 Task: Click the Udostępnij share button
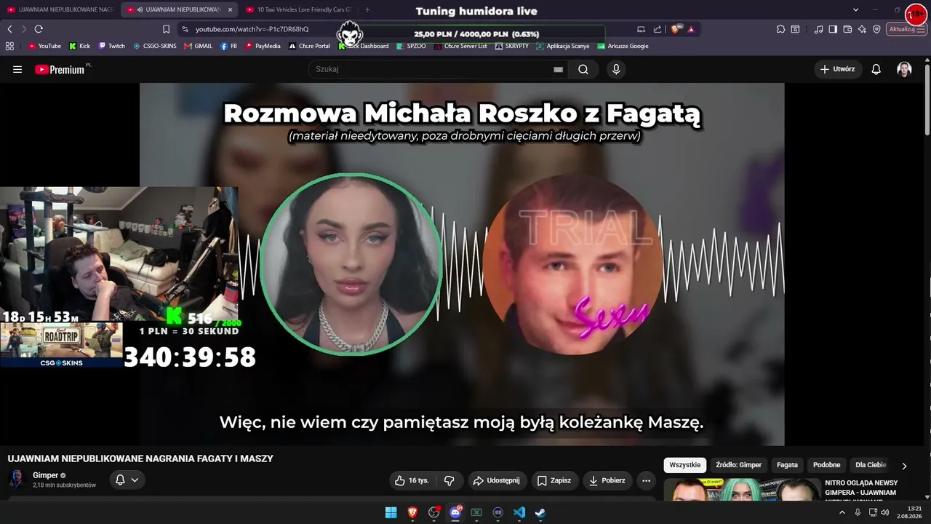pos(496,480)
